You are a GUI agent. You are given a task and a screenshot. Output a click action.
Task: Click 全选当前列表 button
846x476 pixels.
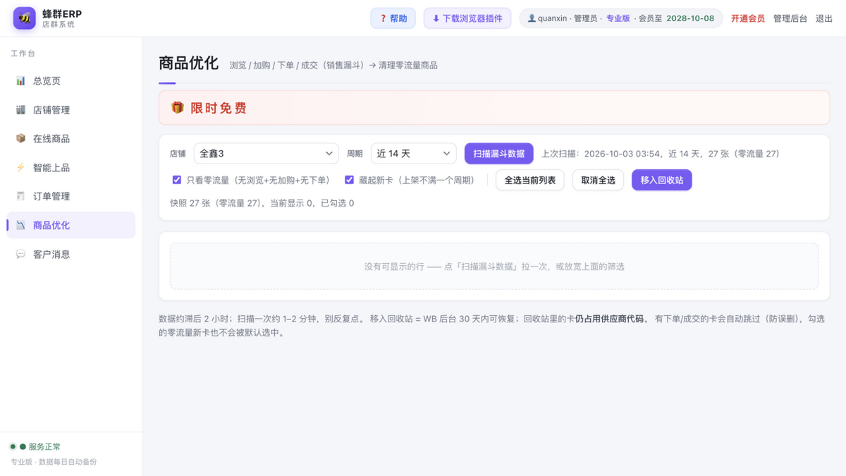click(530, 180)
